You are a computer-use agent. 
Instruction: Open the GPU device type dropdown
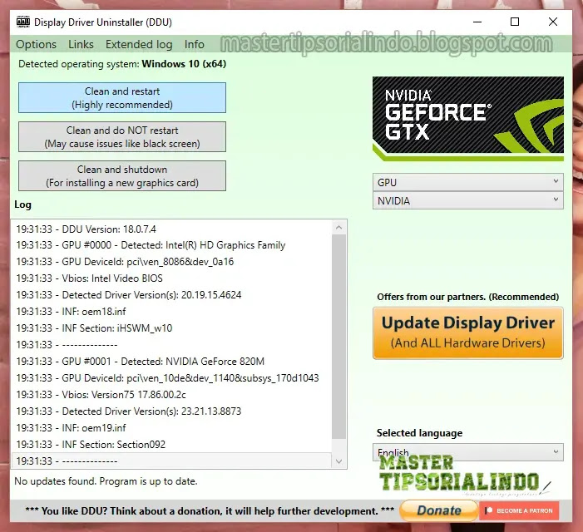coord(467,182)
